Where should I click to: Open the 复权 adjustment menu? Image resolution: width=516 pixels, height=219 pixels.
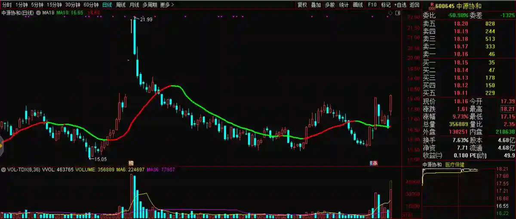[302, 5]
